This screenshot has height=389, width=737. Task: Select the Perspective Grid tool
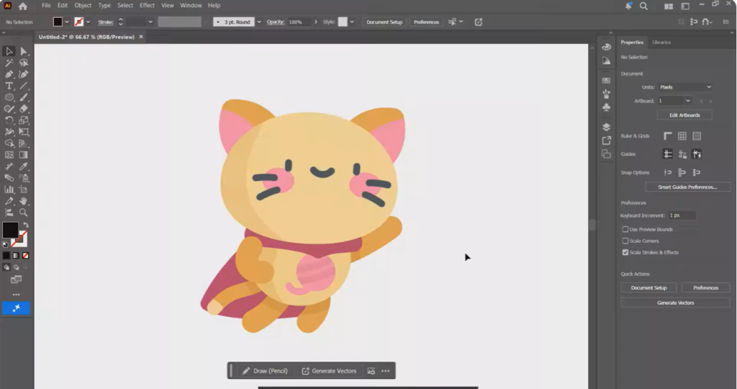[24, 143]
